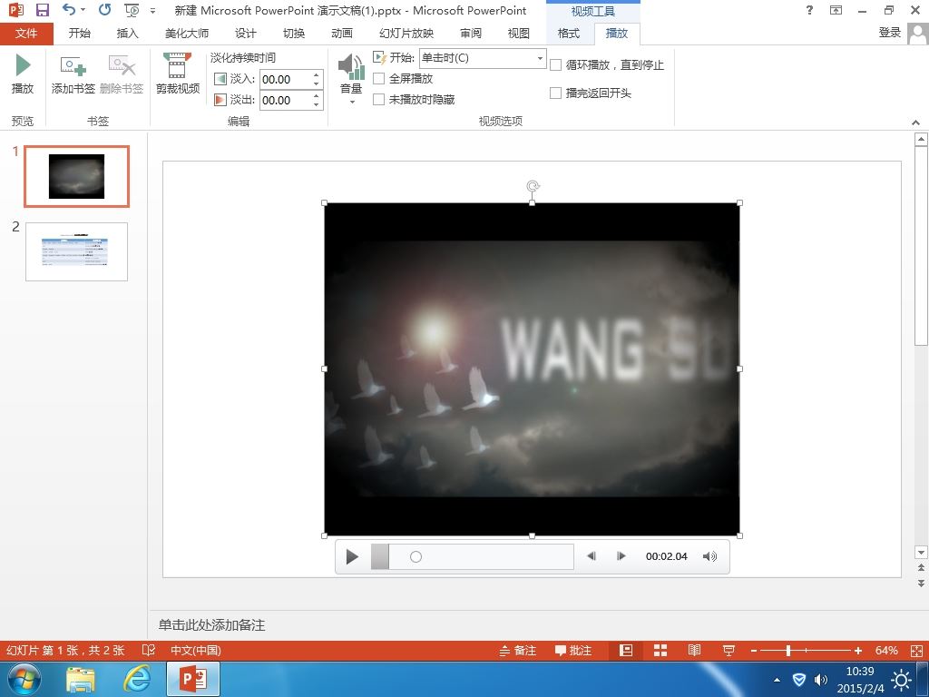Enable Hide While Not Playing (未播放时隐藏) checkbox
929x697 pixels.
coord(378,100)
